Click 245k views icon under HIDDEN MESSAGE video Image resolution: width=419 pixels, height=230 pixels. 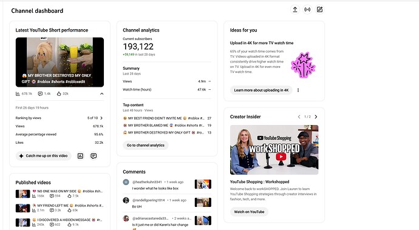[x=34, y=225]
